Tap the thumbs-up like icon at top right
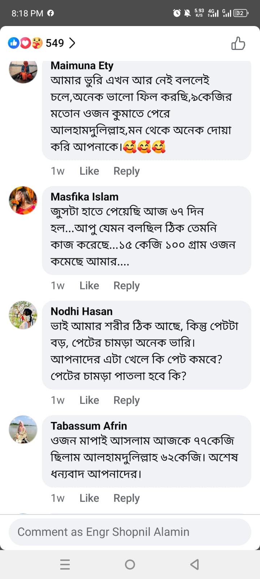This screenshot has width=260, height=579. click(x=238, y=43)
